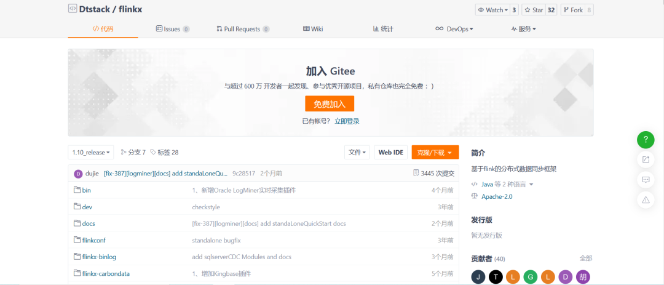
Task: Click the fork count 8
Action: [589, 10]
